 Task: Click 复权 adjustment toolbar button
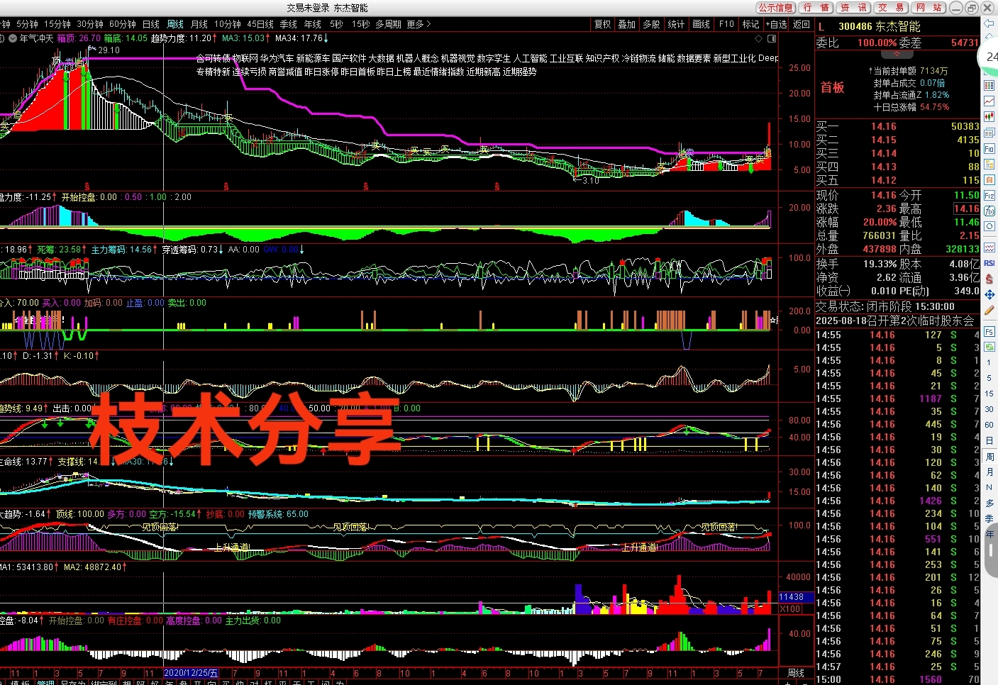pyautogui.click(x=602, y=24)
